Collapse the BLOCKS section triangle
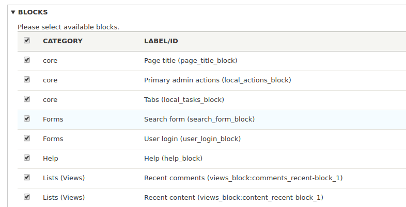 click(x=13, y=12)
